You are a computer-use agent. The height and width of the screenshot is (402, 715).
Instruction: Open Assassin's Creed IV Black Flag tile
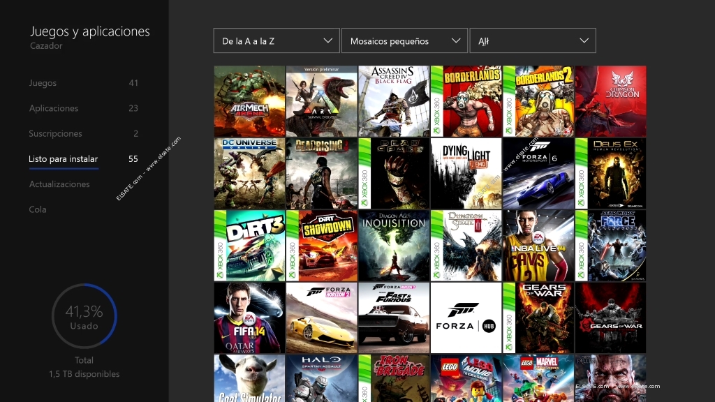[x=394, y=101]
